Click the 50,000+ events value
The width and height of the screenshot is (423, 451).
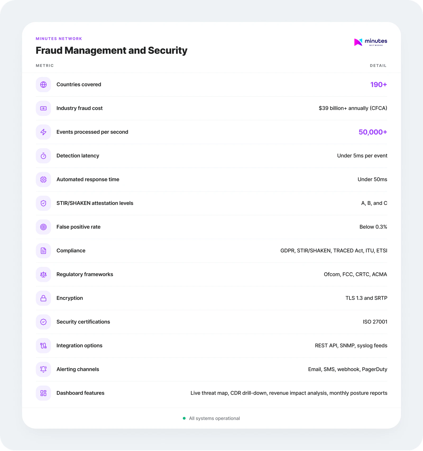[373, 132]
